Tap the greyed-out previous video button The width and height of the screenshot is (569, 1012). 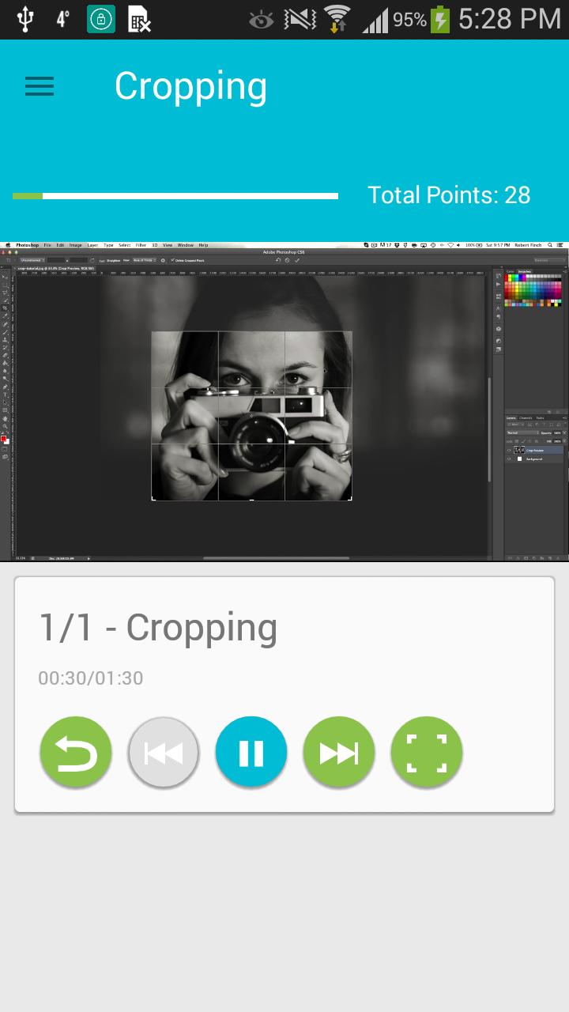[x=164, y=753]
